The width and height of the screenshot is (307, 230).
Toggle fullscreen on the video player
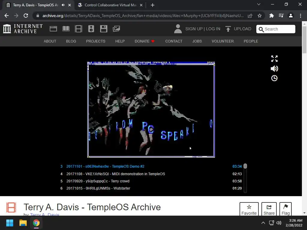[274, 58]
